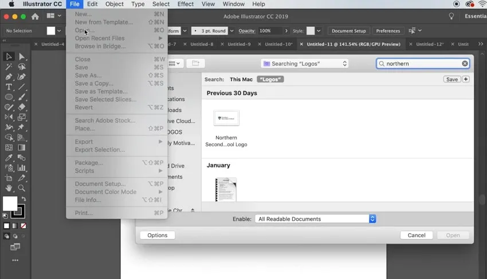
Task: Select the Eraser tool
Action: point(21,107)
